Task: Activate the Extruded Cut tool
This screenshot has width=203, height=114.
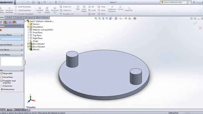Action: coord(39,10)
